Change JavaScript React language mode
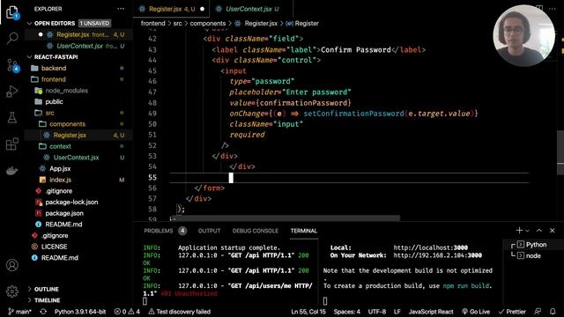The height and width of the screenshot is (317, 564). click(x=431, y=312)
